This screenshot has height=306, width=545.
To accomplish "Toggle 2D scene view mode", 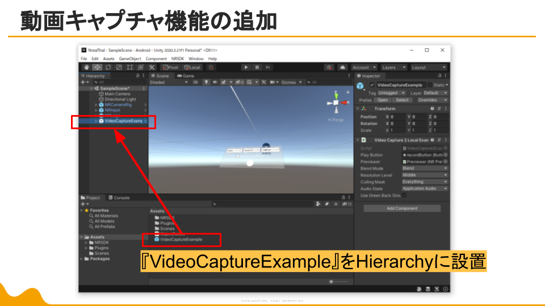I will coord(195,82).
